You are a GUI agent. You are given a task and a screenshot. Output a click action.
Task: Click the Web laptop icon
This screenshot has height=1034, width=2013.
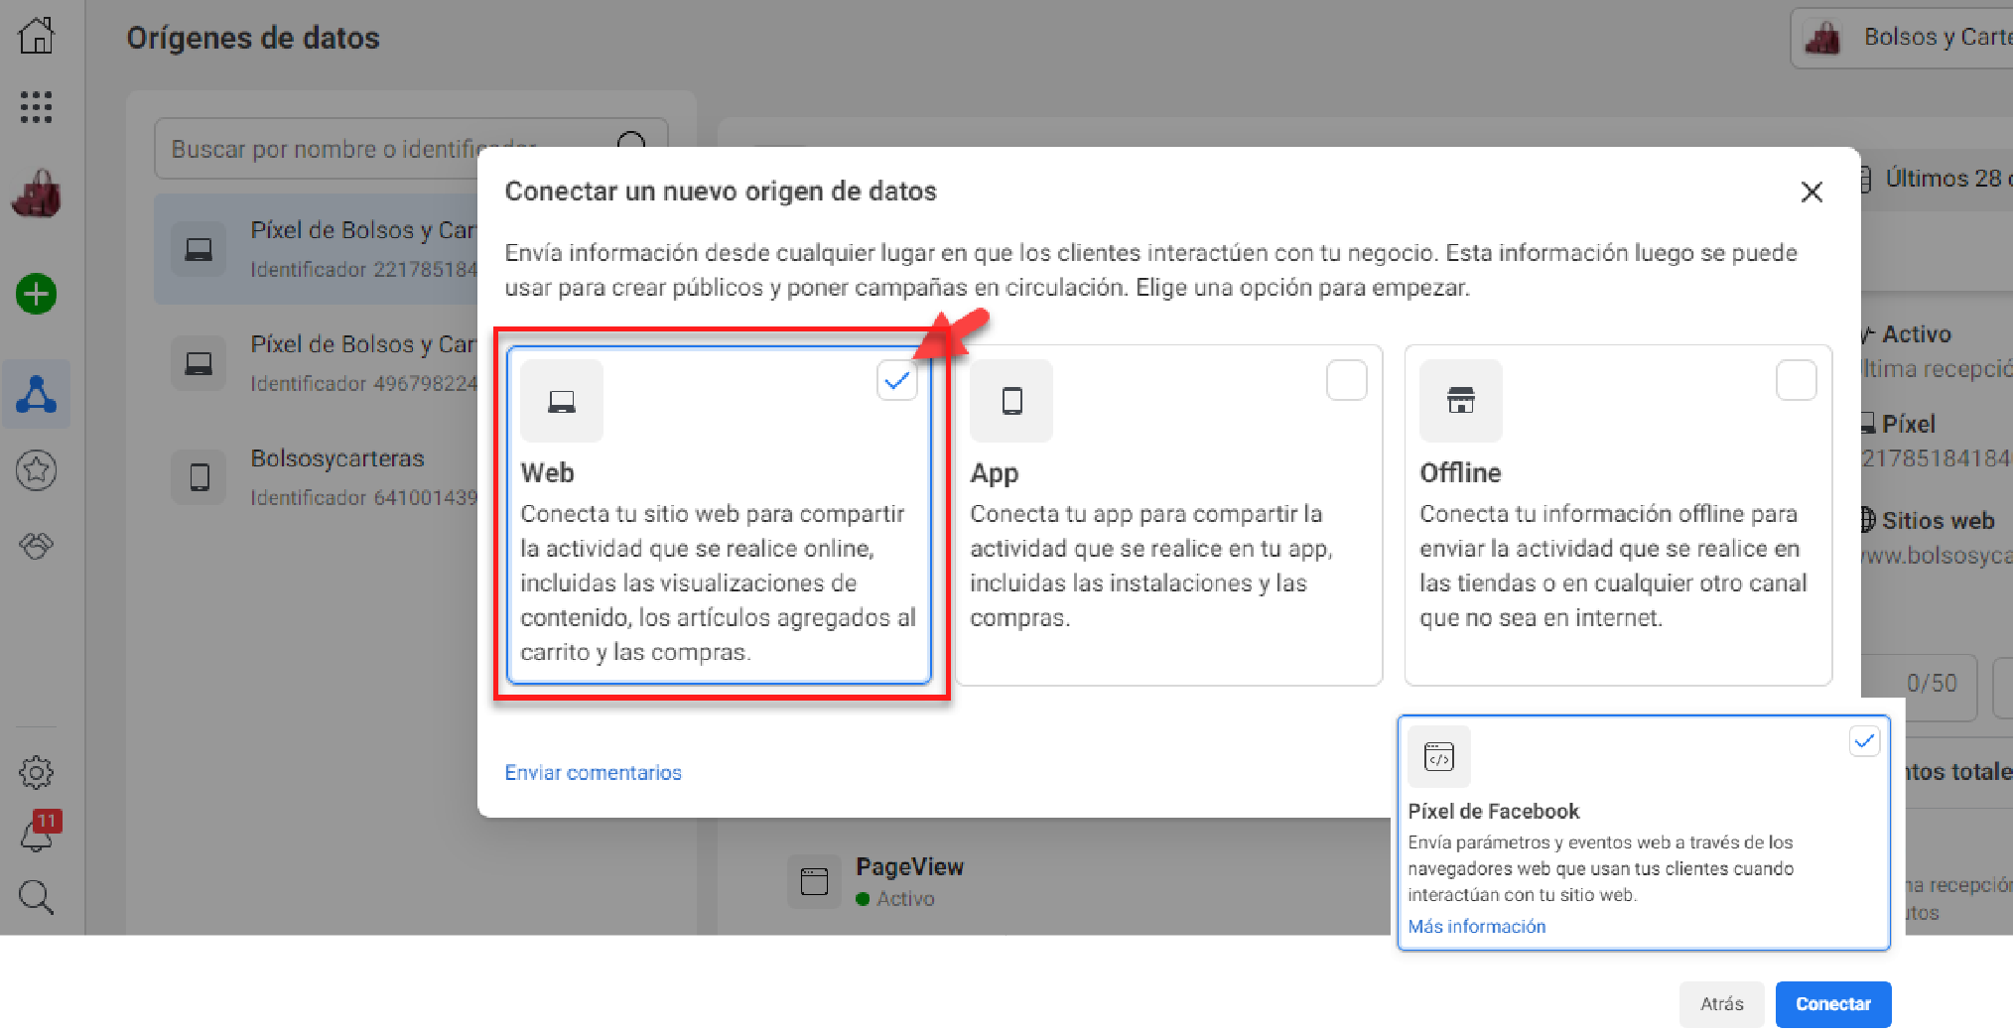(x=562, y=401)
